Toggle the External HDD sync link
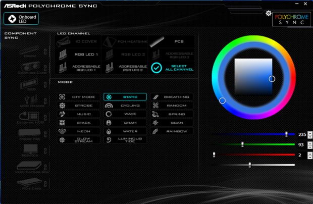This screenshot has height=204, width=313. (45, 118)
